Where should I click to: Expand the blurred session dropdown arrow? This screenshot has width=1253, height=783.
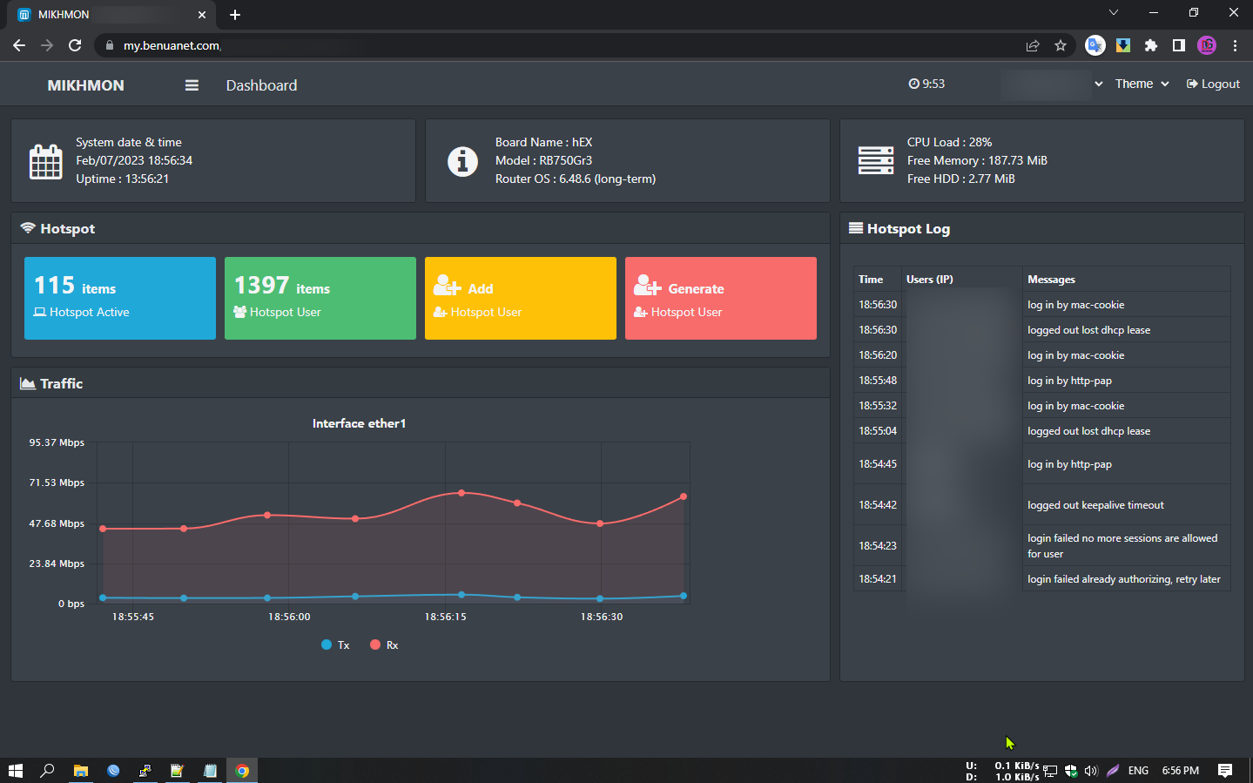(1098, 84)
